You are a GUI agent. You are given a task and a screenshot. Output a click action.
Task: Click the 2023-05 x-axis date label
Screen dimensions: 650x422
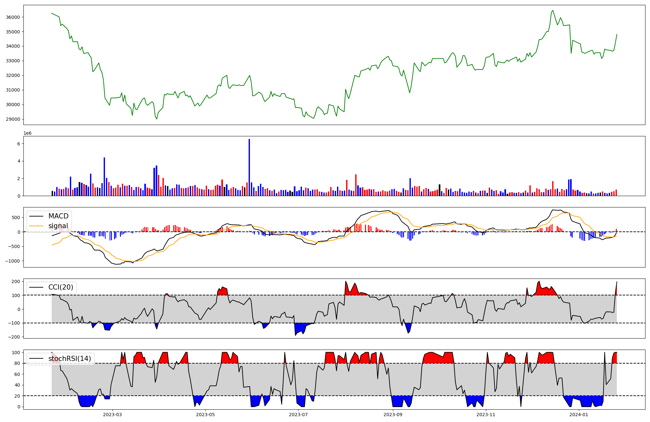point(205,415)
